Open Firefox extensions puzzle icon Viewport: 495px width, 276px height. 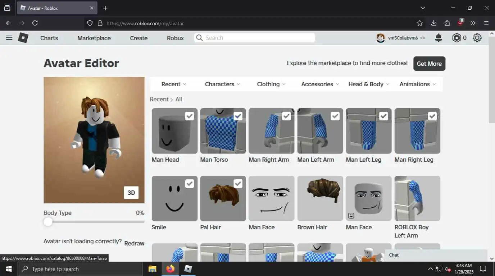pyautogui.click(x=447, y=23)
